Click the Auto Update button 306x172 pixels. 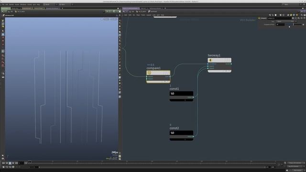click(297, 170)
